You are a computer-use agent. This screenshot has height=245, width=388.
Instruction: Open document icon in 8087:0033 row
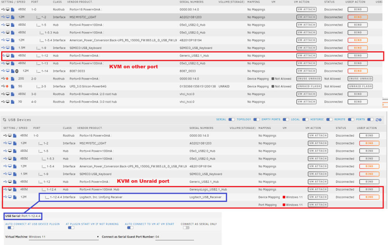[13, 71]
